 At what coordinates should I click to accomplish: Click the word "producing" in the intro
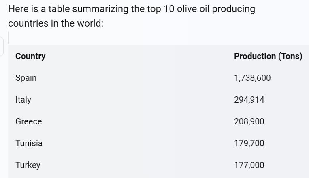pyautogui.click(x=233, y=9)
